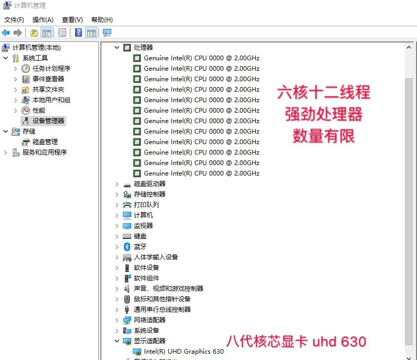Viewport: 417px width, 360px height.
Task: Click the 软件设备 icon
Action: 127,268
